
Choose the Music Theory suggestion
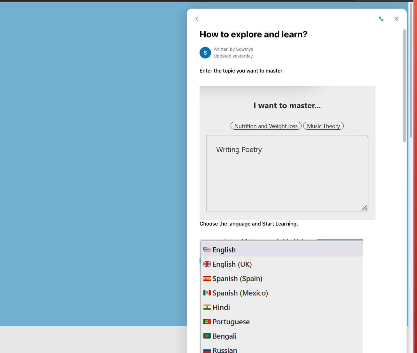pyautogui.click(x=323, y=126)
